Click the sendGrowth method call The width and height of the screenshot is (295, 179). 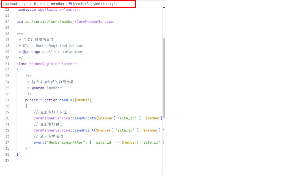tap(85, 118)
